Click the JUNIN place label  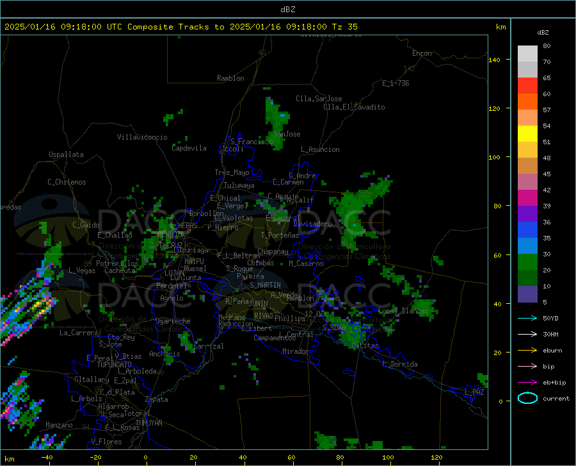coord(259,304)
